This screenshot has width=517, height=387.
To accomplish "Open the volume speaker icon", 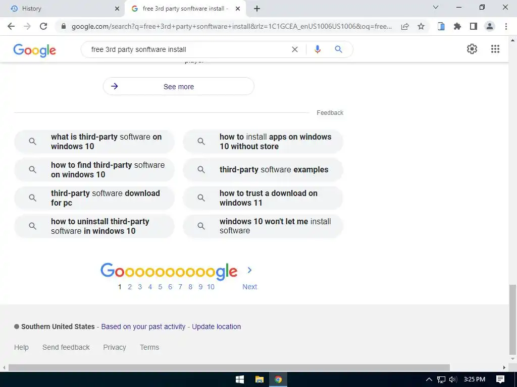I will tap(453, 379).
